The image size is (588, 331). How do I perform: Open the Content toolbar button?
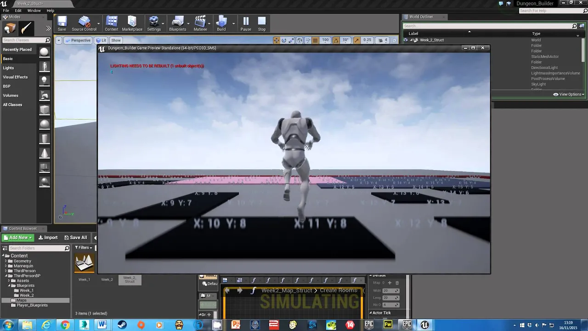pos(111,23)
